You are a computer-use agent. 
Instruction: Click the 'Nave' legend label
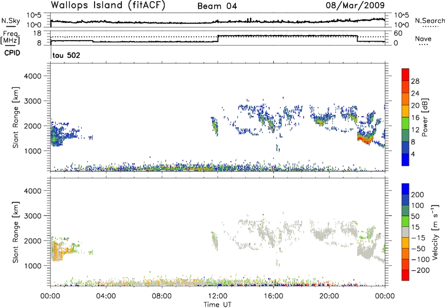pyautogui.click(x=423, y=38)
